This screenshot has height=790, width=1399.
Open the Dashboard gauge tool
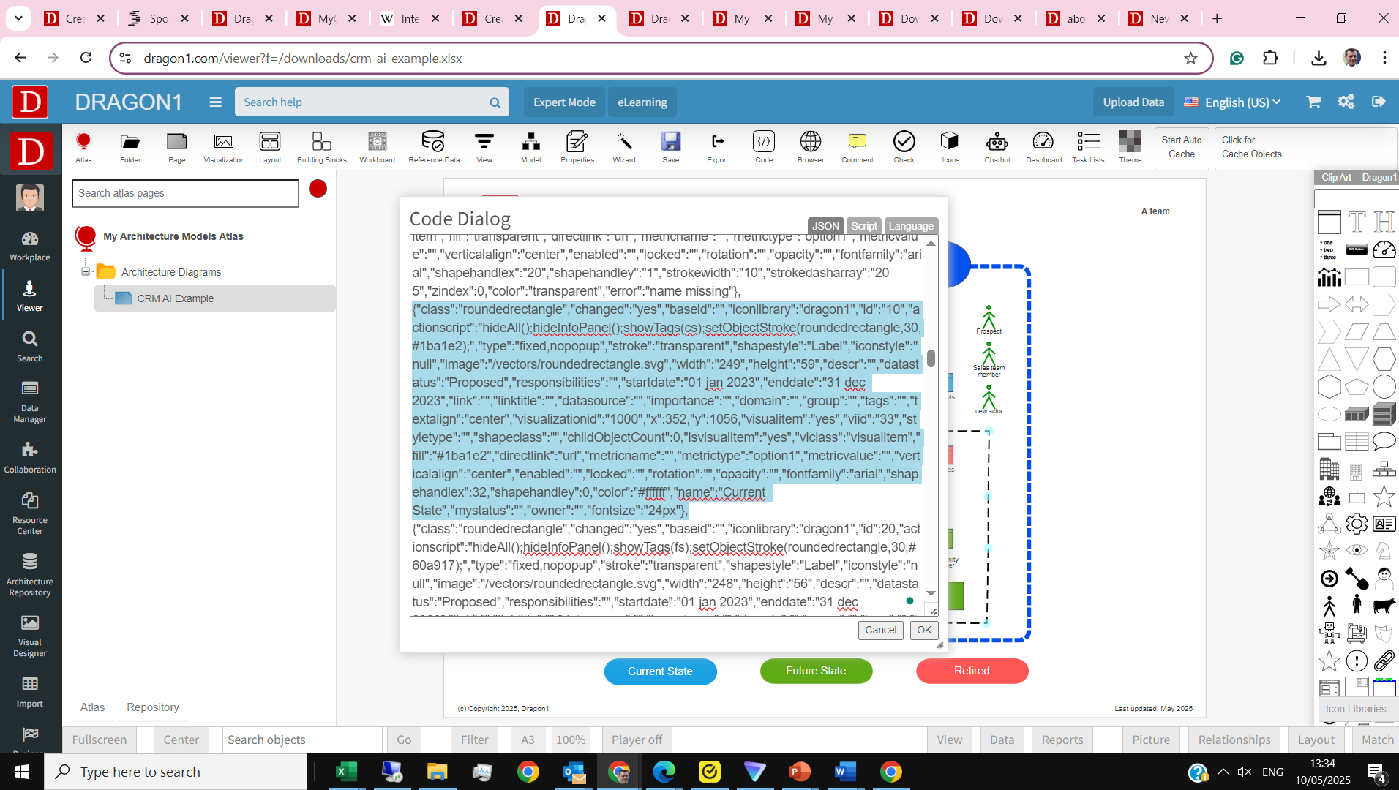click(1043, 147)
